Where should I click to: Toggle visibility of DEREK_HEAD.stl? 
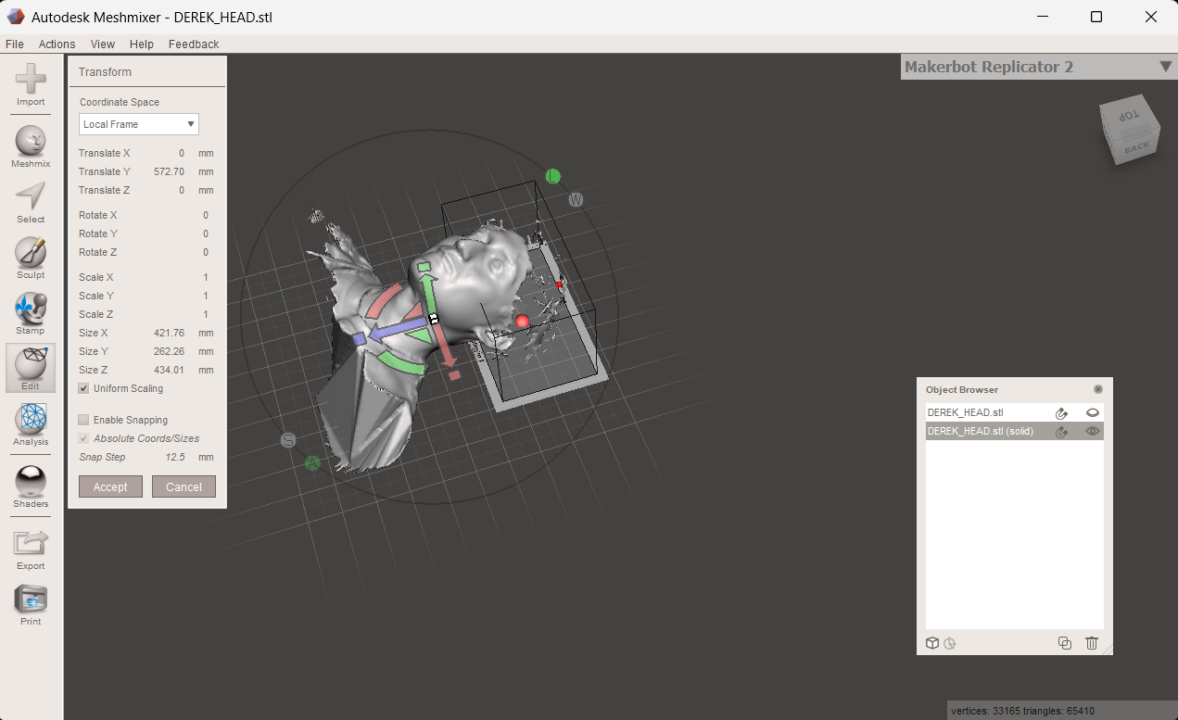(x=1093, y=413)
